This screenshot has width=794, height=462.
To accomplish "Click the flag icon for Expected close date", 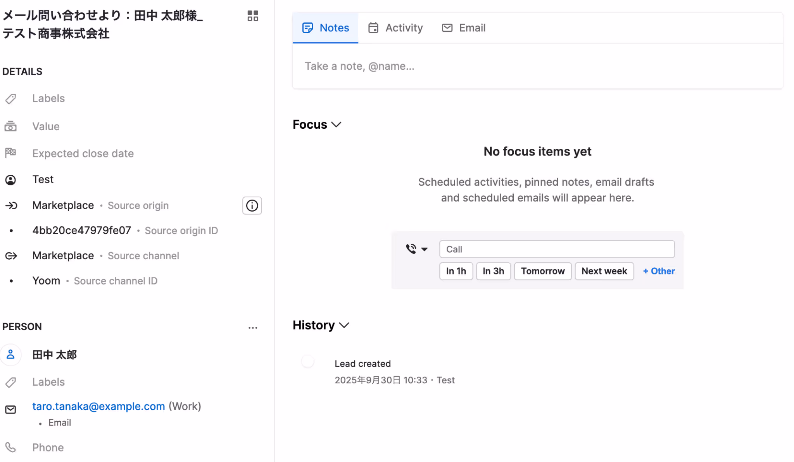I will [x=10, y=153].
